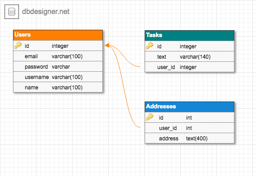
Task: Click the varchar type beside password
Action: pos(61,67)
